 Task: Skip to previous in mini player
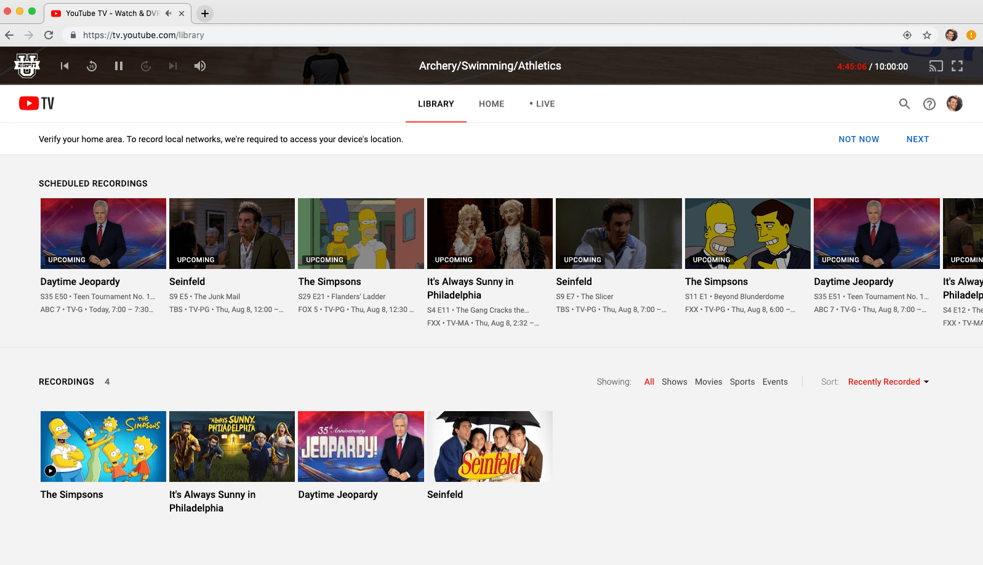tap(65, 66)
